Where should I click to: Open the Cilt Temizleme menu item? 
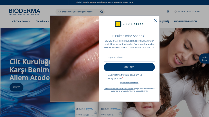coord(20,21)
